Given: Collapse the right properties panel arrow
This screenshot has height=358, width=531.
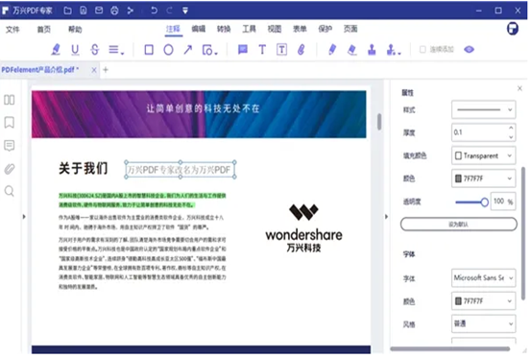Looking at the screenshot, I should point(386,217).
